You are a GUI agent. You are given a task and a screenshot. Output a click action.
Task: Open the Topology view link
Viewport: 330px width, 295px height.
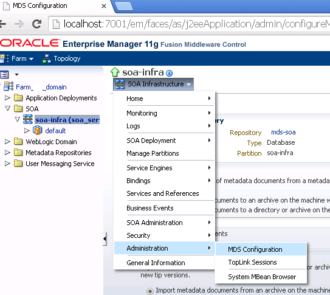click(x=67, y=58)
